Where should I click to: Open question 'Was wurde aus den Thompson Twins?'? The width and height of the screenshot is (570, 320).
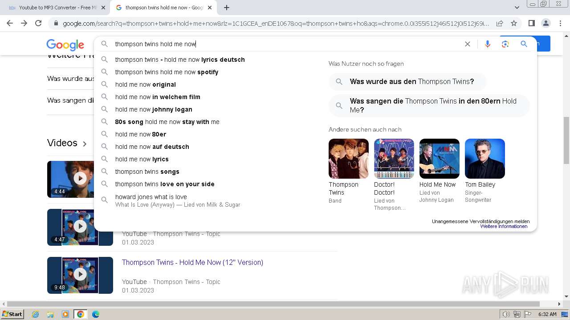(x=407, y=82)
